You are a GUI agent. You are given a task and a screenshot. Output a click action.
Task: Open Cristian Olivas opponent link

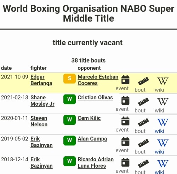pyautogui.click(x=95, y=98)
